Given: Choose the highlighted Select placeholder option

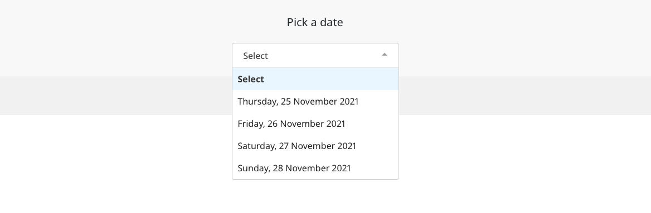Looking at the screenshot, I should (x=315, y=79).
